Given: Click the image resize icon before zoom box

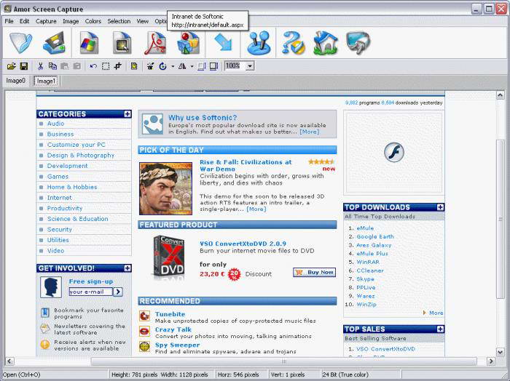Looking at the screenshot, I should [x=202, y=66].
